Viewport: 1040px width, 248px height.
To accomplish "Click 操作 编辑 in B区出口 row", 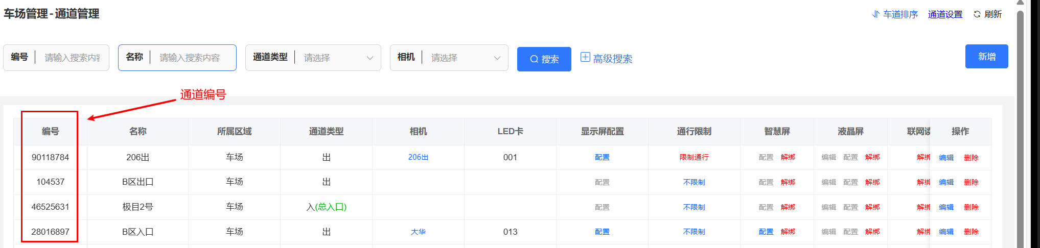I will 946,182.
